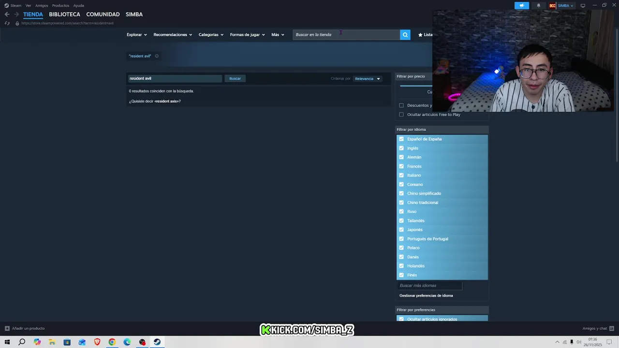
Task: Click the Buscar button
Action: tap(235, 78)
